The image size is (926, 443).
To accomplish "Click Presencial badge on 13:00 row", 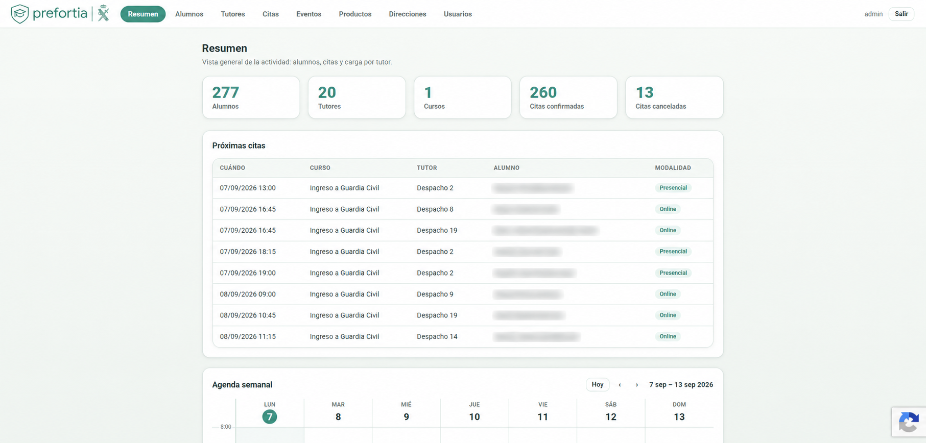I will point(673,188).
